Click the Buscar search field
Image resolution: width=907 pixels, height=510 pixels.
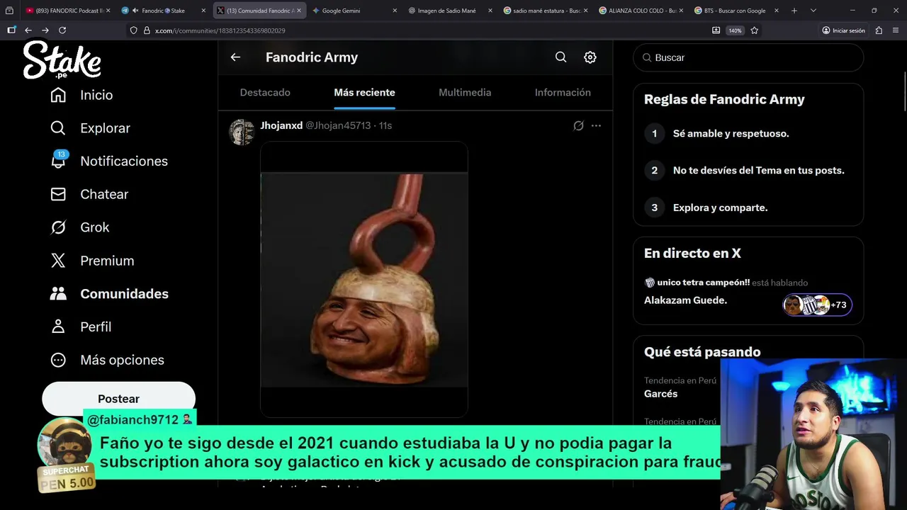748,57
